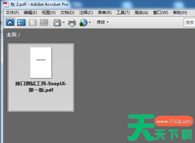Click the 主页 breadcrumb link
The height and width of the screenshot is (143, 195).
[11, 35]
